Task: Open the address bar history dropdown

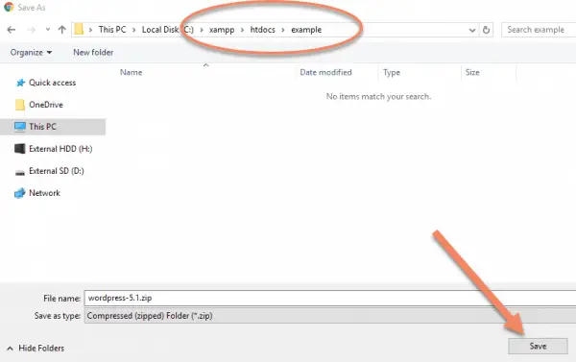Action: 472,30
